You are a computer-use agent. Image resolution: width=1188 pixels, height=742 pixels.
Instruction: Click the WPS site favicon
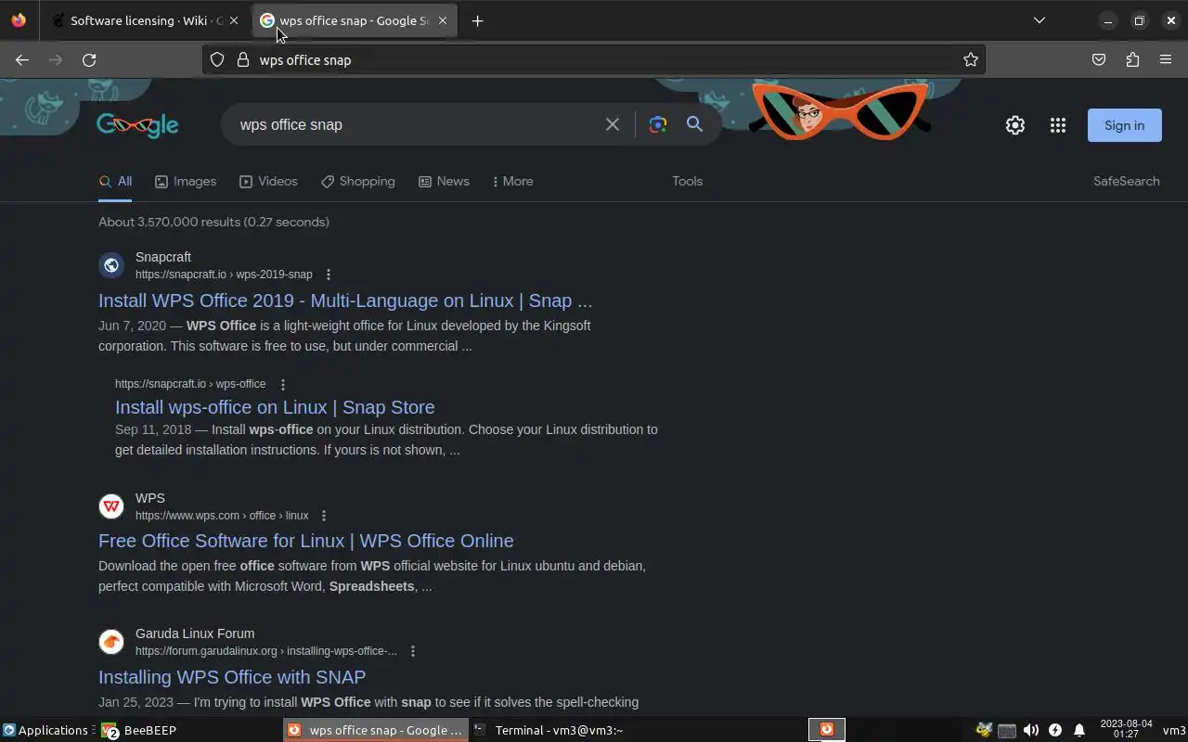[111, 506]
